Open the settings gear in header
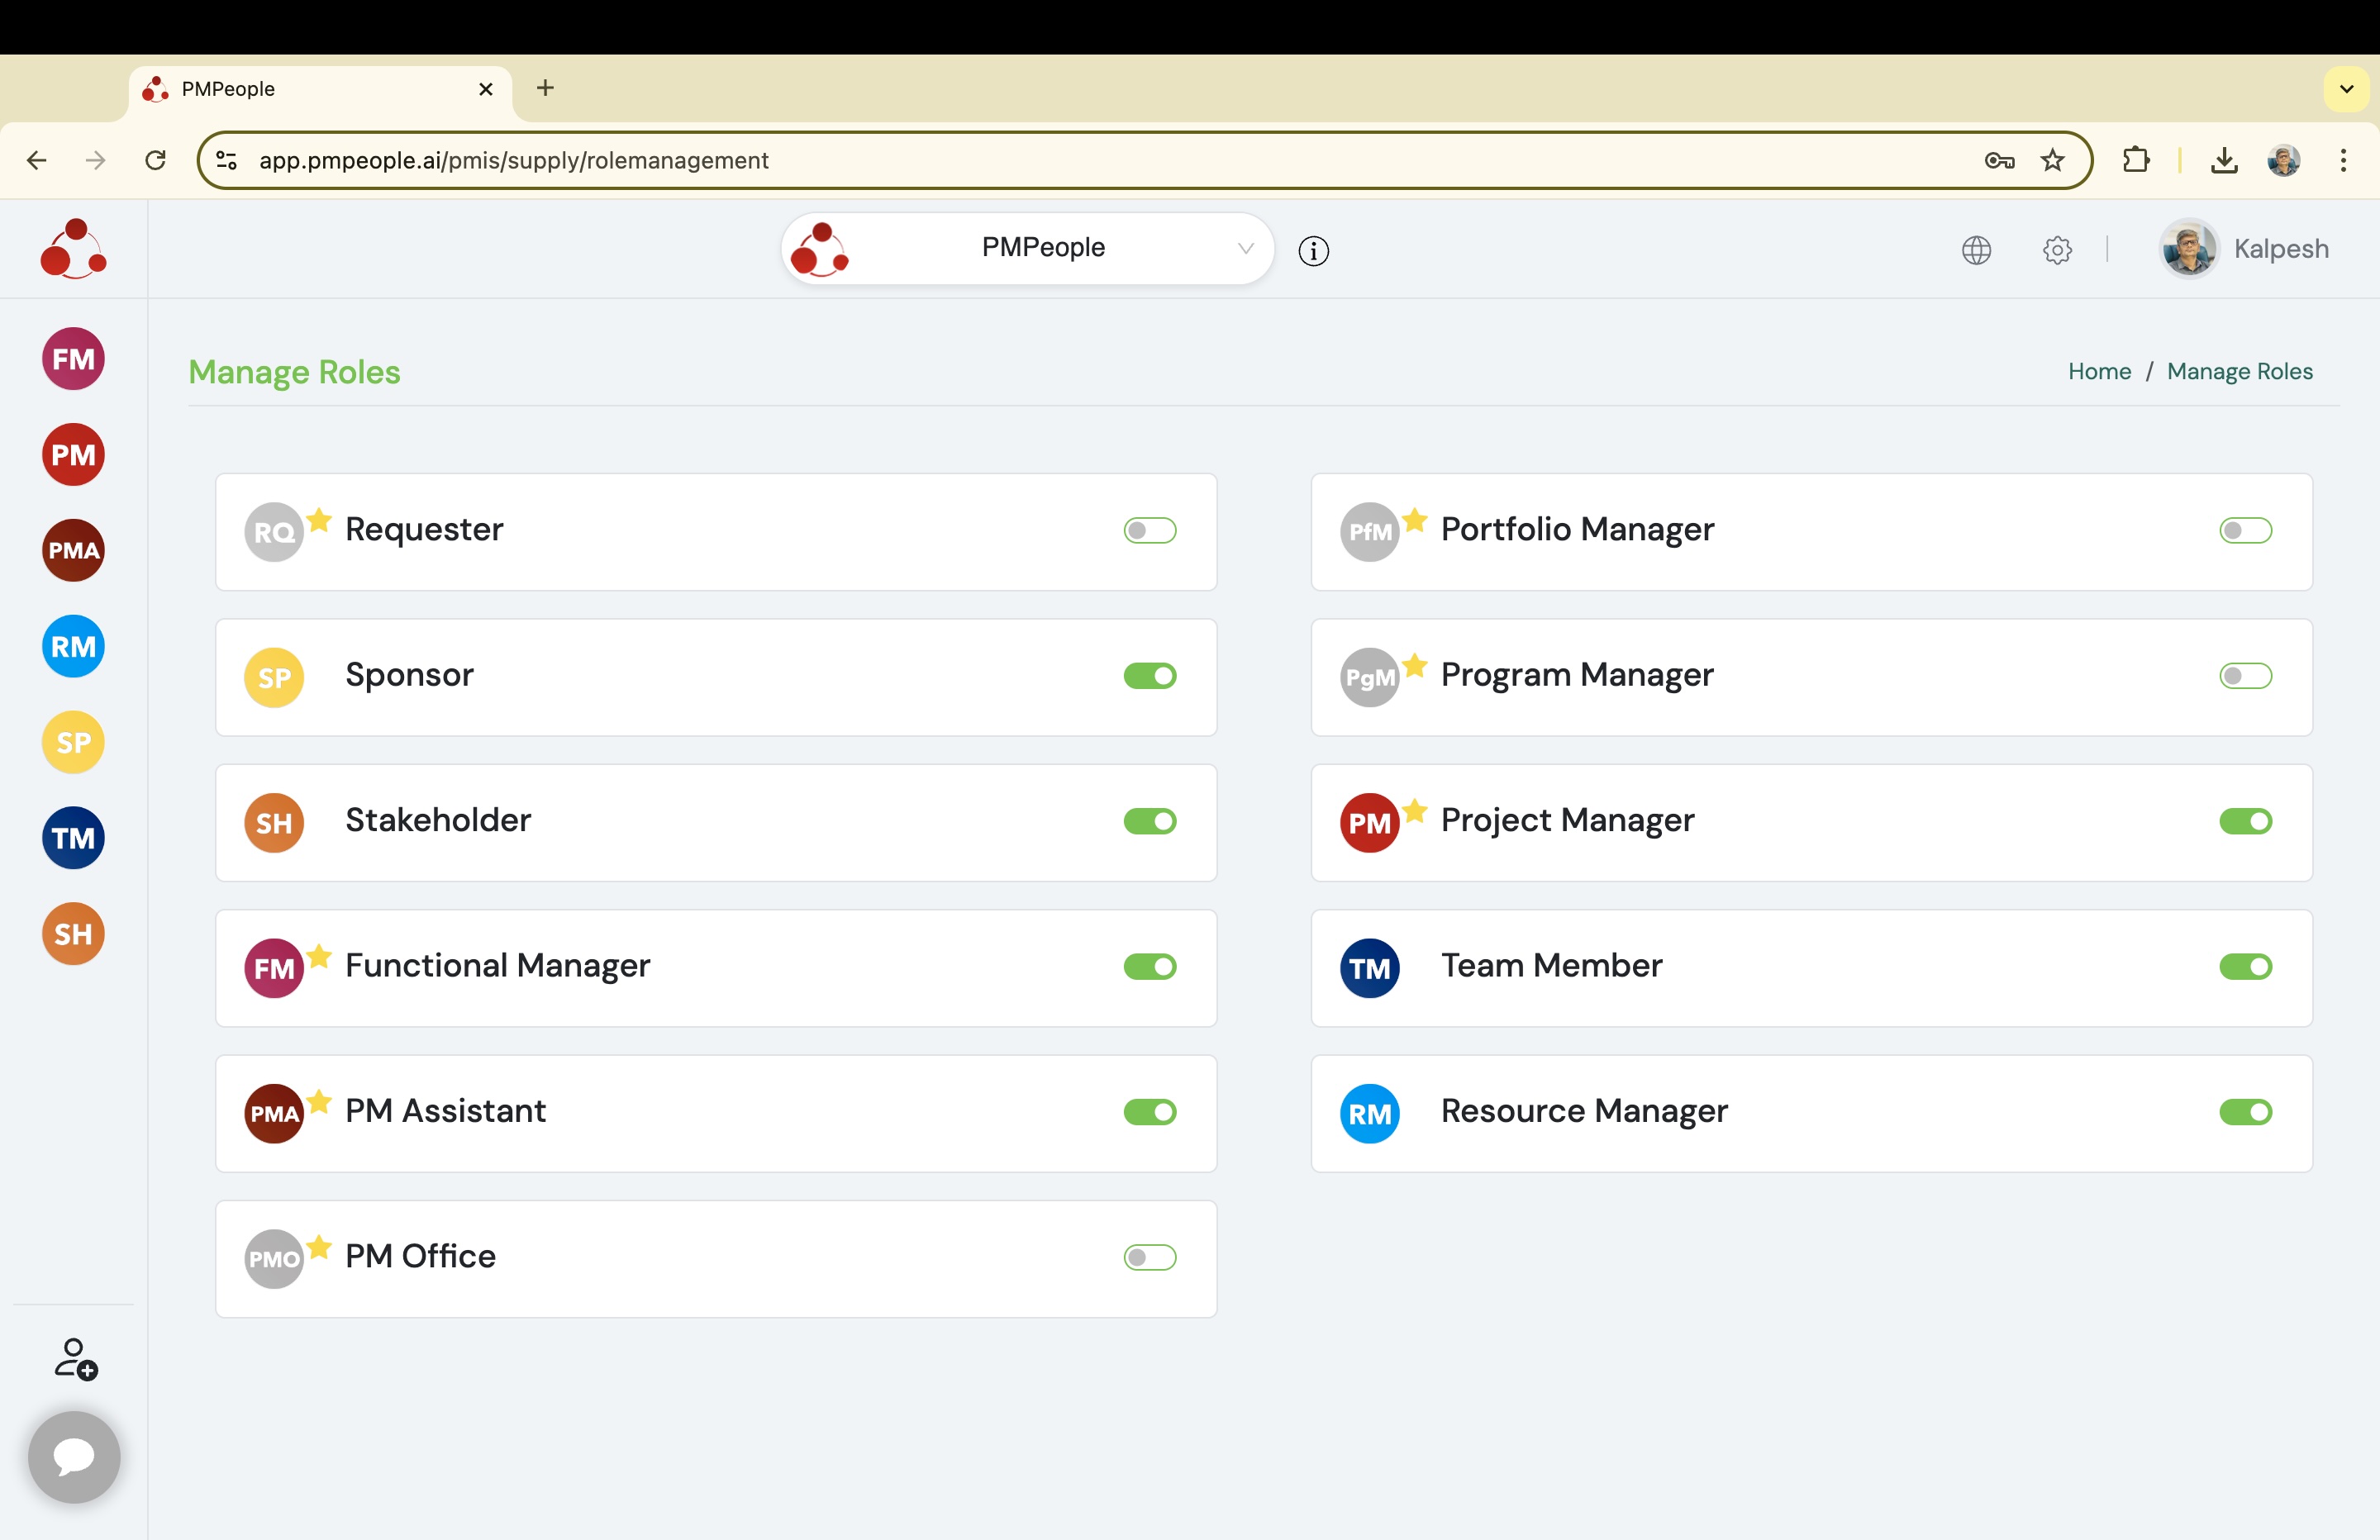 tap(2057, 250)
